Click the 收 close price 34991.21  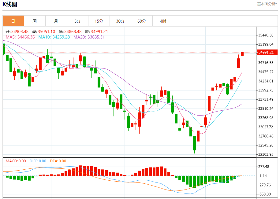(99, 31)
